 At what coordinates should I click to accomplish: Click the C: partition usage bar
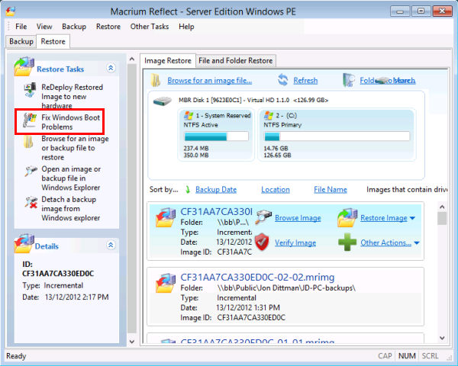337,136
